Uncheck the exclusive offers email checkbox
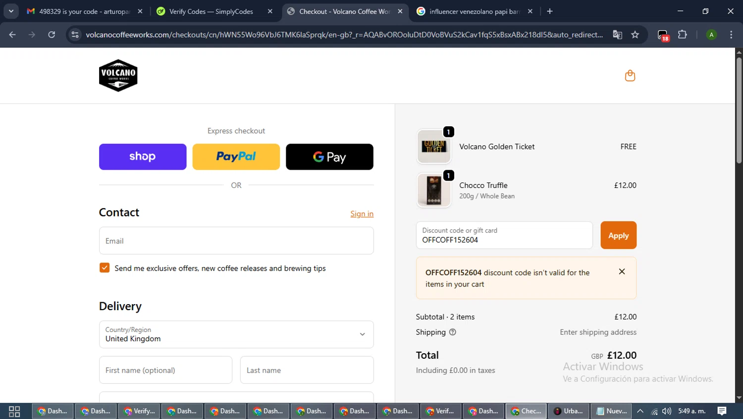This screenshot has height=419, width=743. pos(105,268)
